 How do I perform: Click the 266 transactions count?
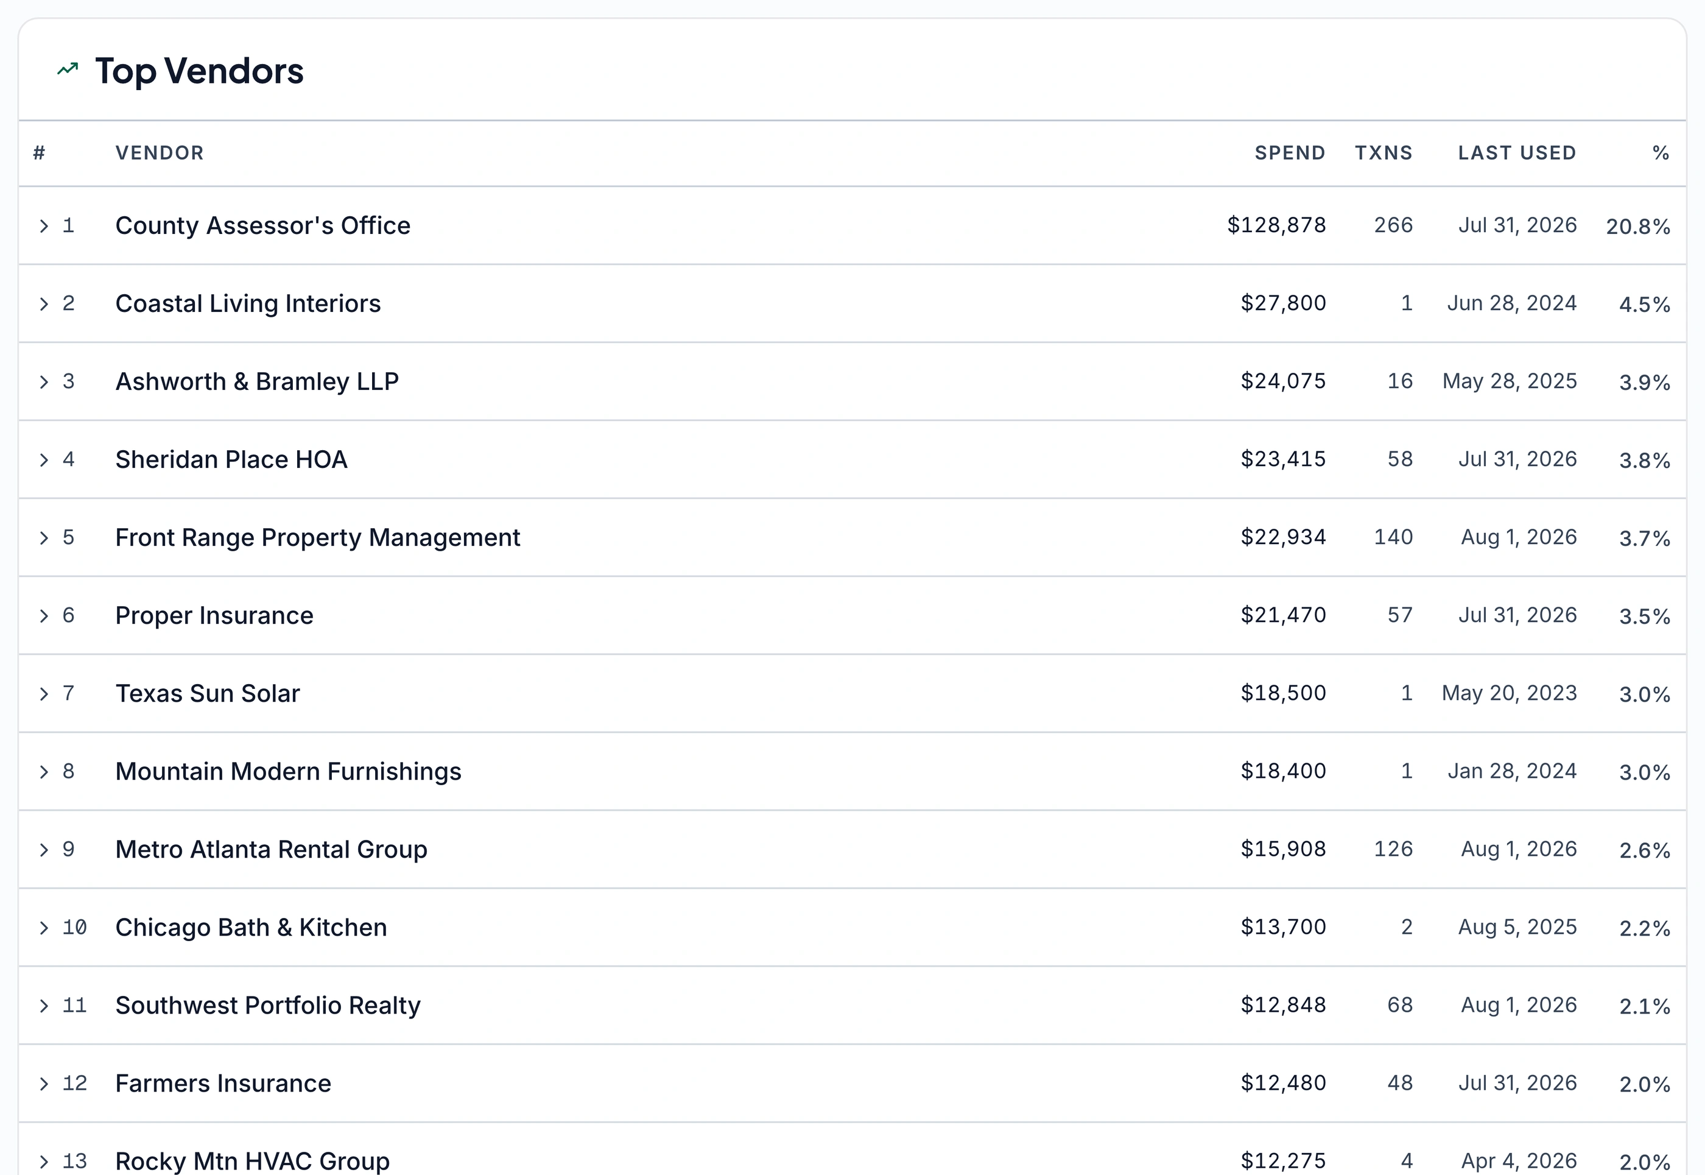point(1394,225)
